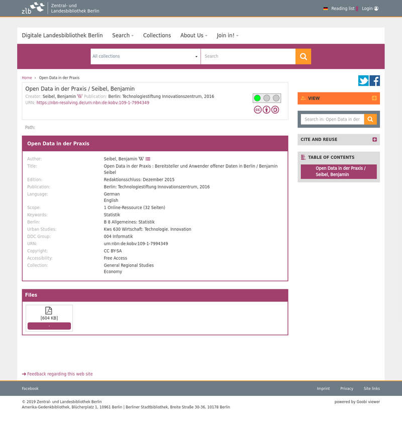This screenshot has width=402, height=423.
Task: Click the Creative Commons CC license icon
Action: click(x=258, y=110)
